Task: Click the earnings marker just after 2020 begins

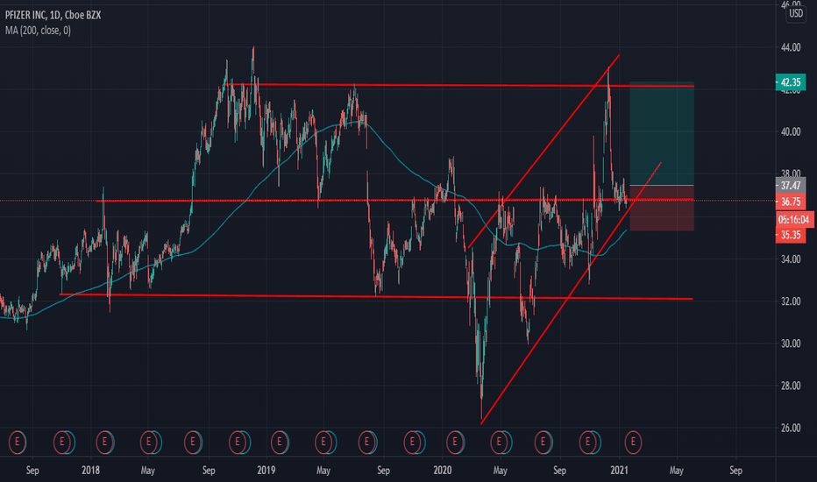Action: coord(455,443)
